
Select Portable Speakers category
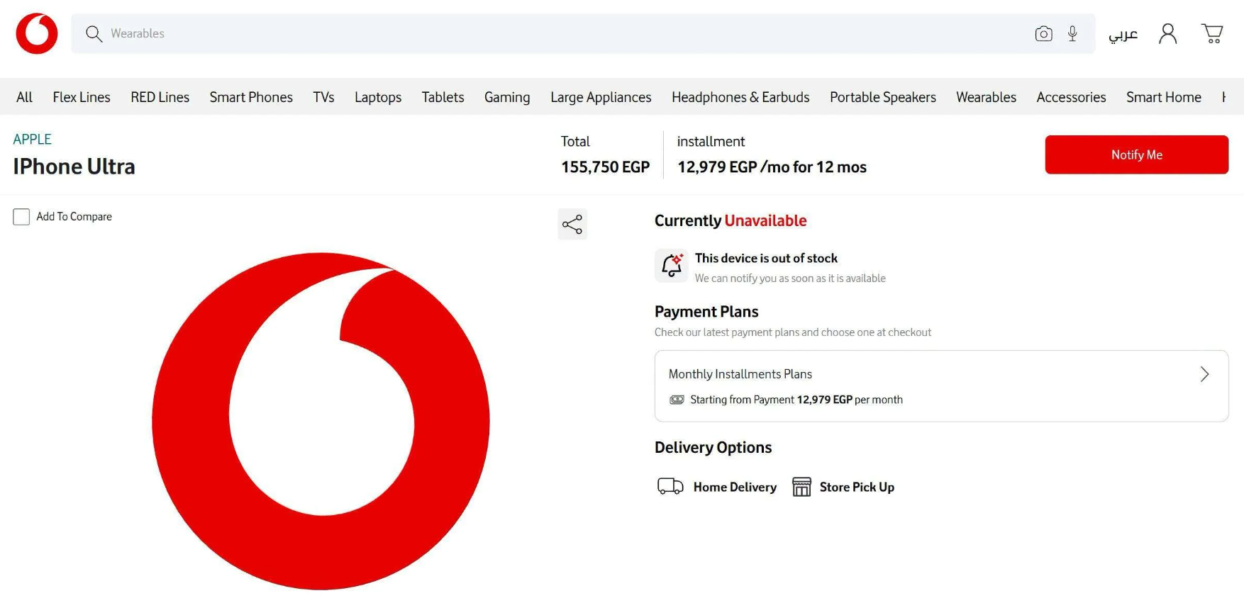[883, 97]
